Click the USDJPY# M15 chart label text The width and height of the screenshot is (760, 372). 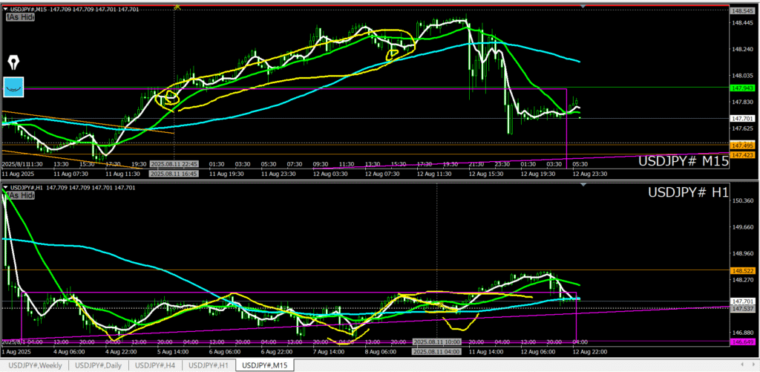(x=684, y=162)
